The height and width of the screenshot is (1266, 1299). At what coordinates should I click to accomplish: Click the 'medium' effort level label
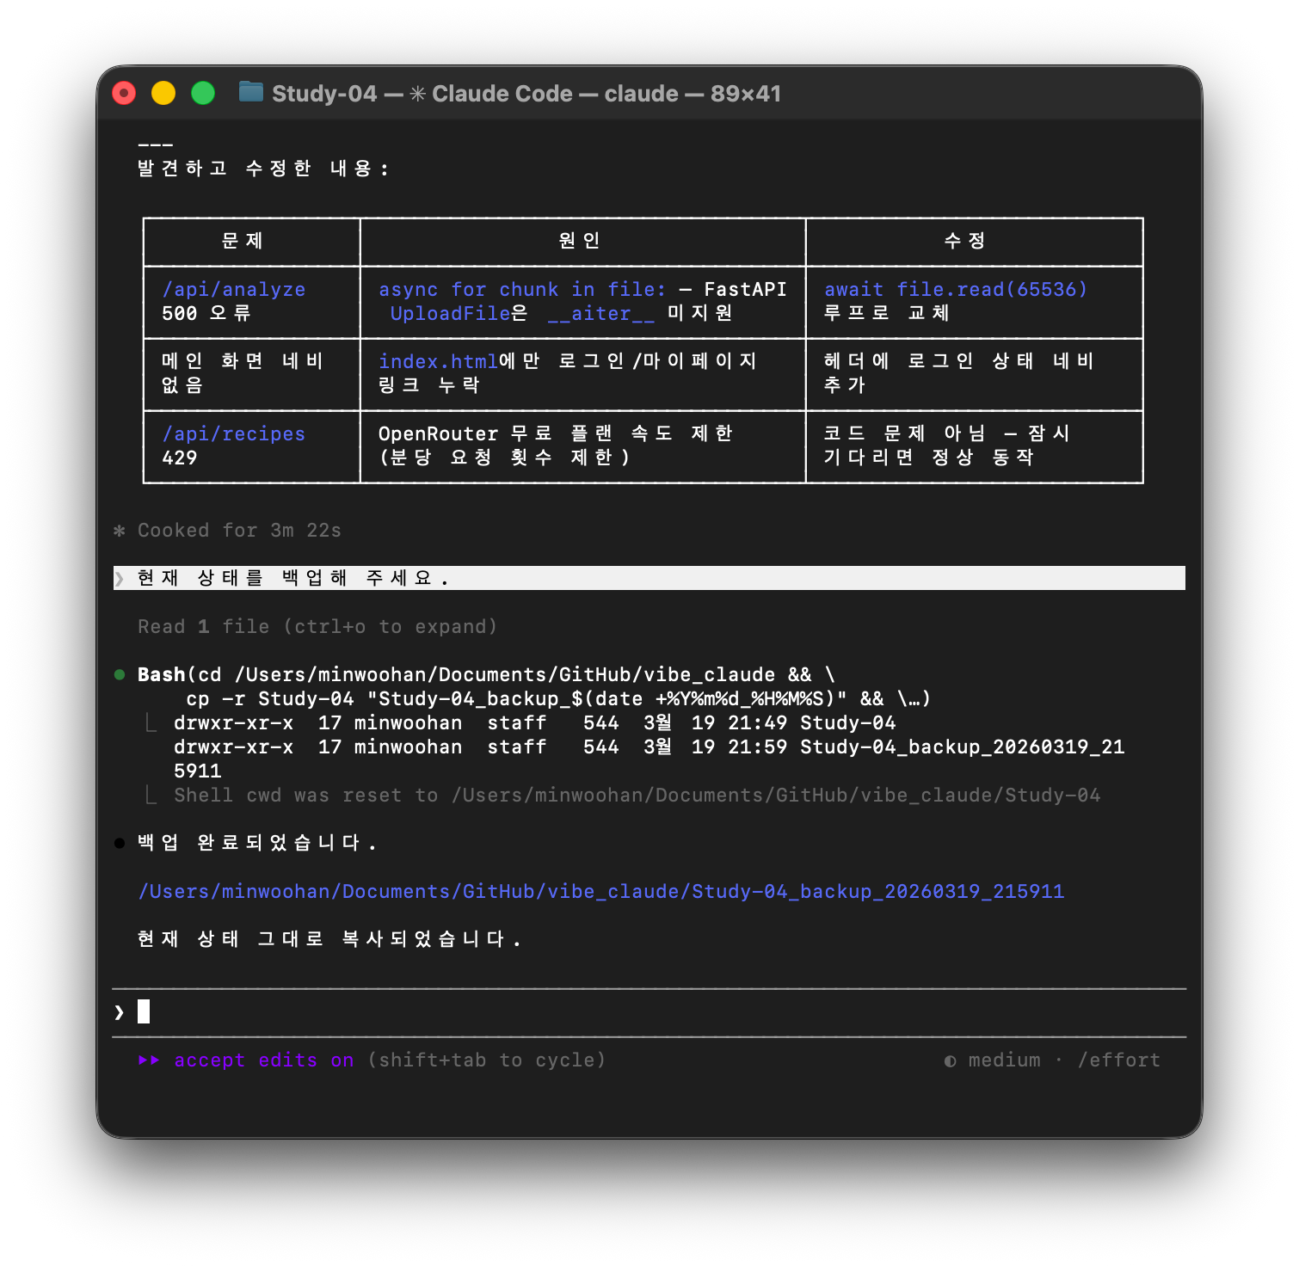[1005, 1060]
